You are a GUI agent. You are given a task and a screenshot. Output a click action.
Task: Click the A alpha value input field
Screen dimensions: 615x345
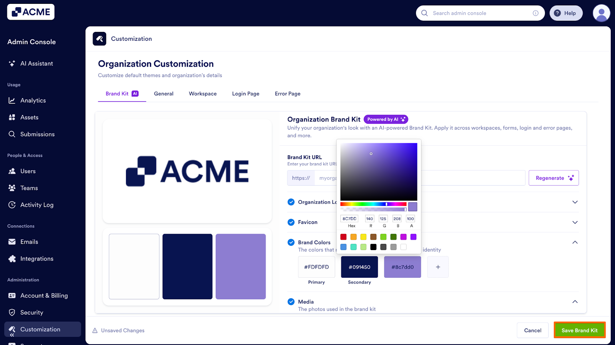[411, 219]
